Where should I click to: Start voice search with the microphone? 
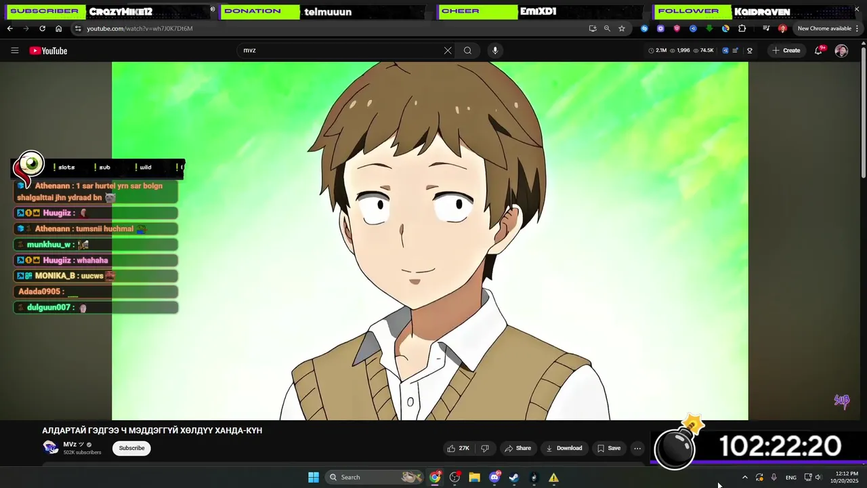(495, 50)
